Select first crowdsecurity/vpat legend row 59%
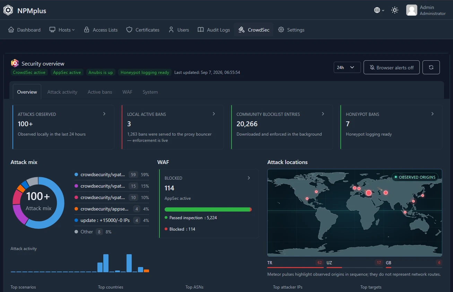453x292 pixels. pyautogui.click(x=112, y=175)
